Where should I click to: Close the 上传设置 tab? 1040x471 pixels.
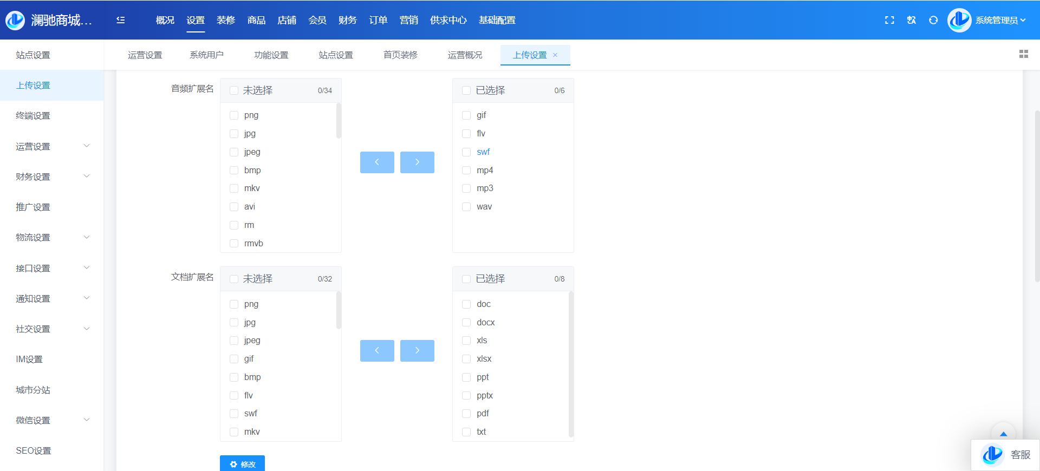click(x=555, y=55)
